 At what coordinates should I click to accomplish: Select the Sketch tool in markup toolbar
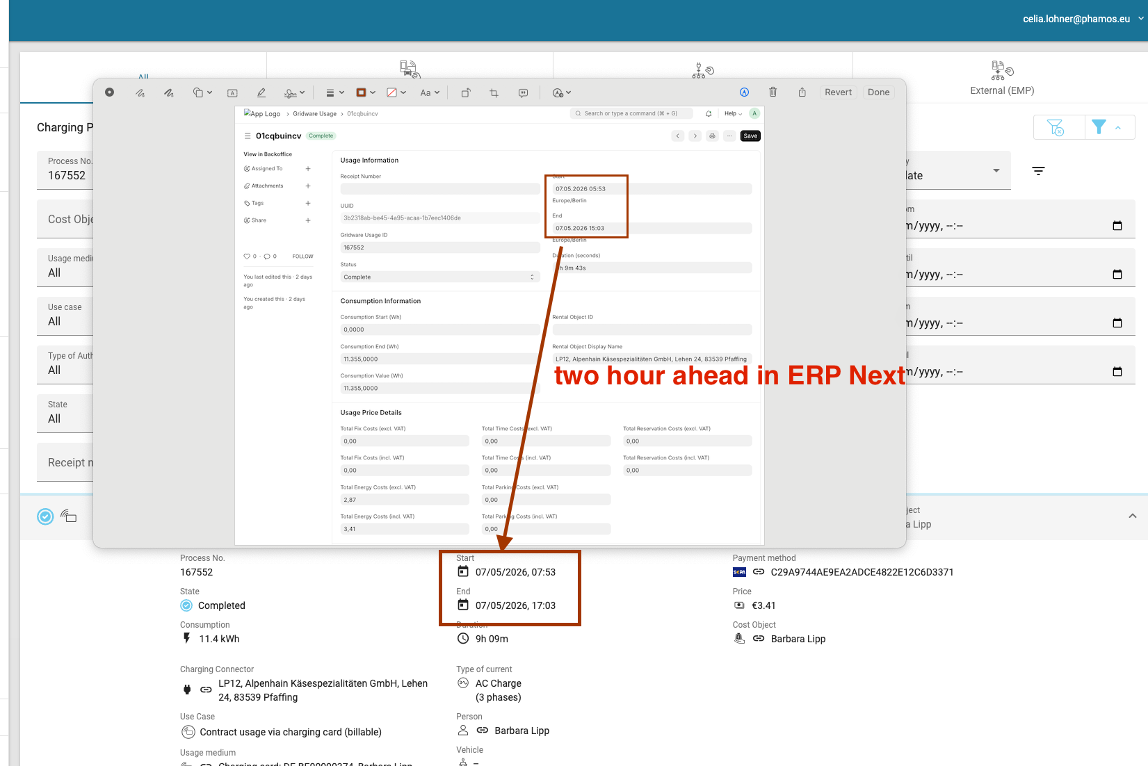tap(140, 92)
